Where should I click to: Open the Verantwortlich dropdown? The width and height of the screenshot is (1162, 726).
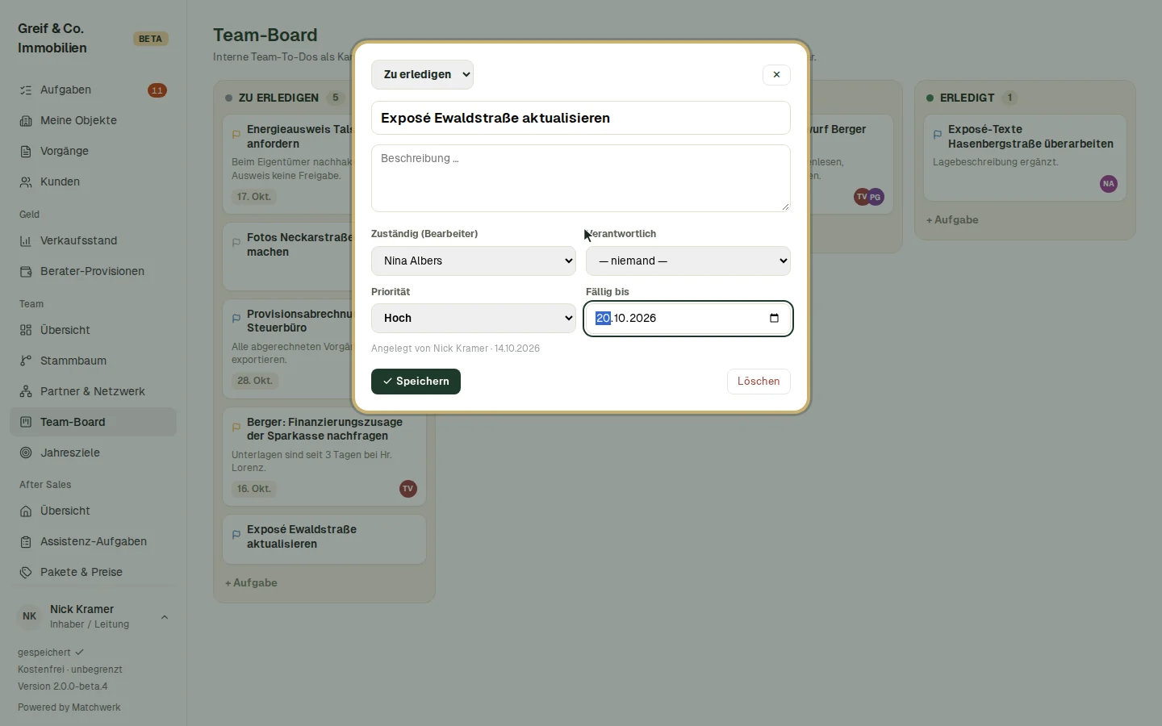[688, 261]
